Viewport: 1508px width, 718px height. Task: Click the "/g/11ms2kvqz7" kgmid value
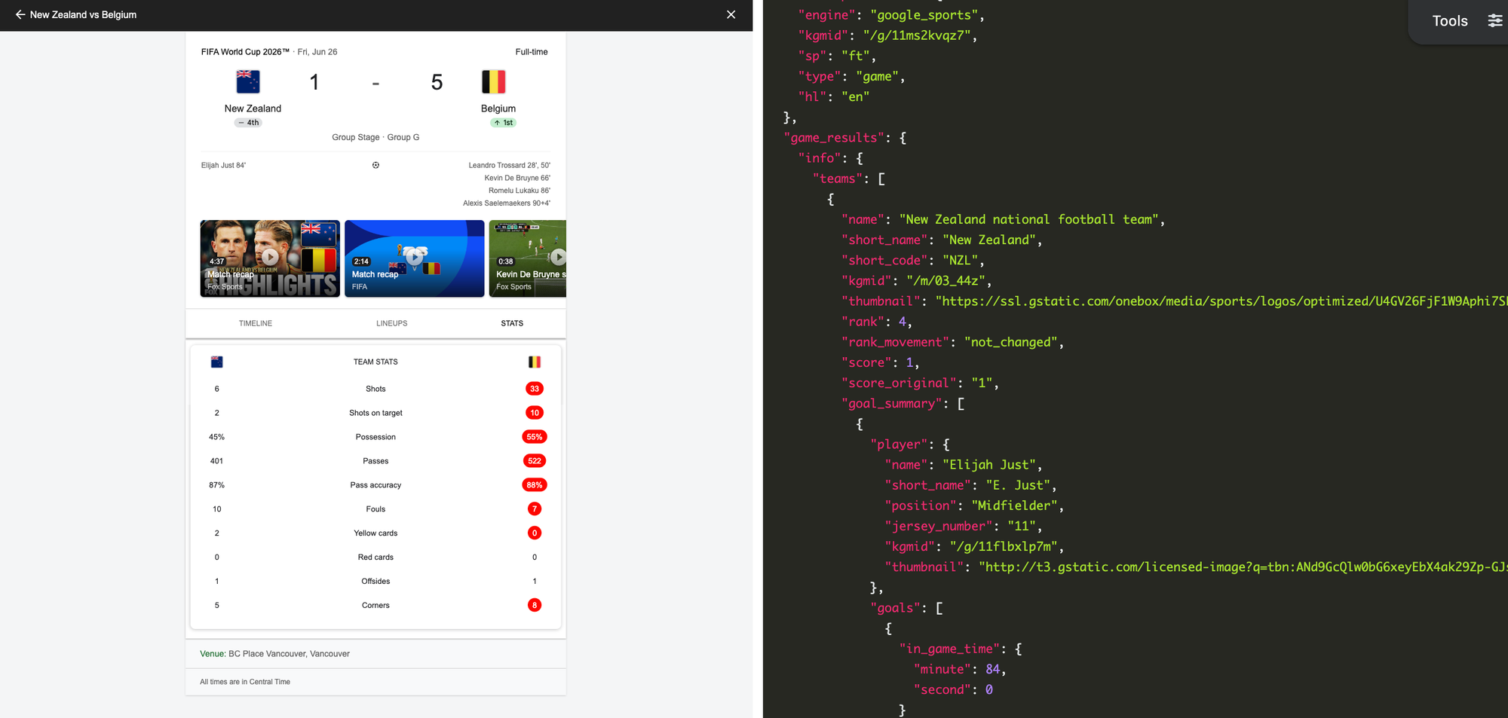pos(917,36)
